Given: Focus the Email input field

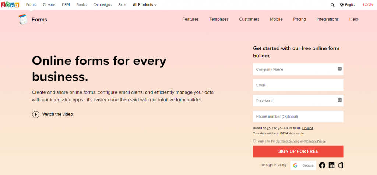Looking at the screenshot, I should 298,85.
